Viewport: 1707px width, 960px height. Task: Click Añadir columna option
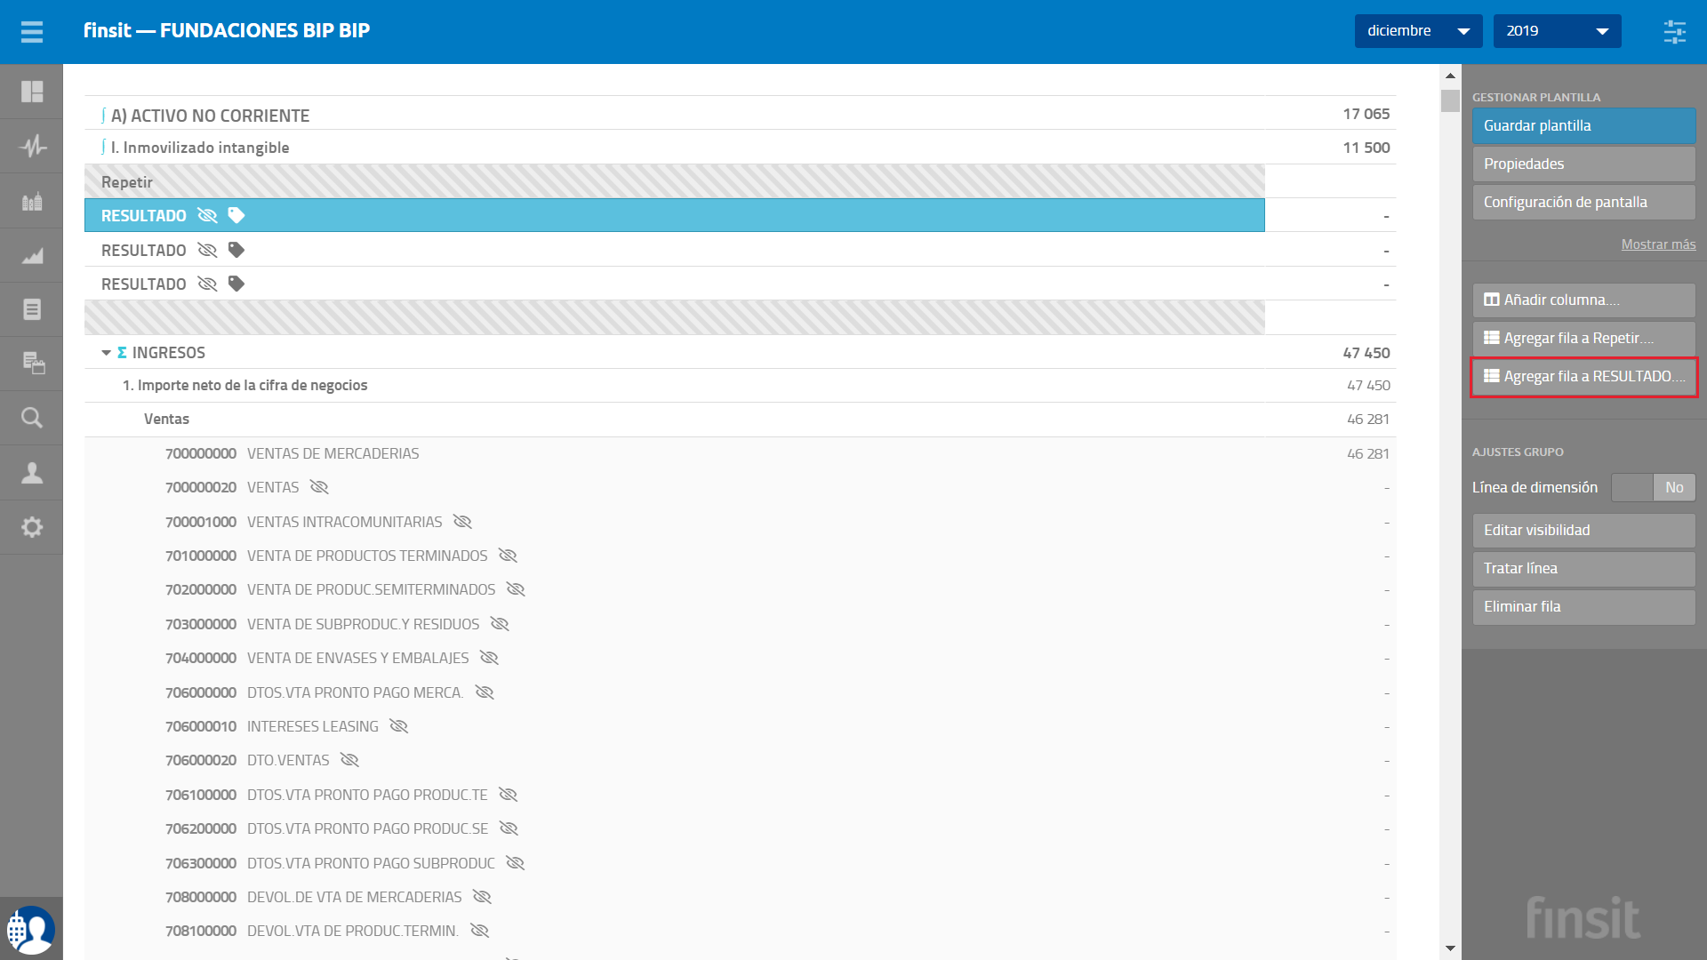pos(1583,300)
